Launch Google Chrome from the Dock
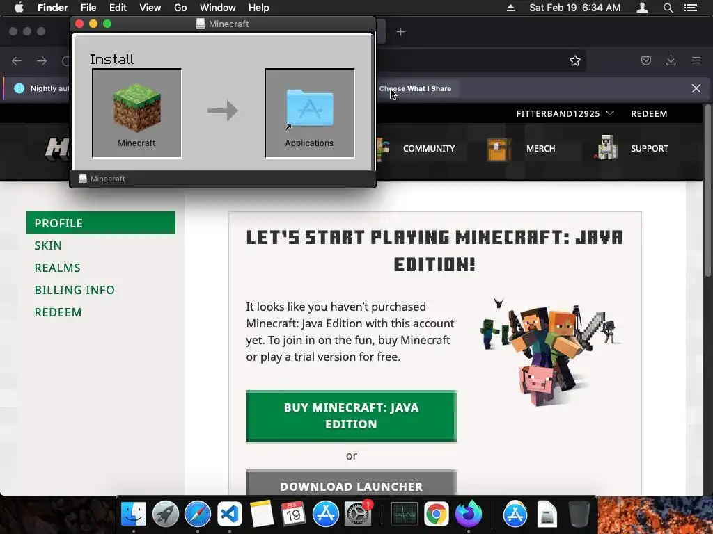Screen dimensions: 713x534 pyautogui.click(x=436, y=514)
